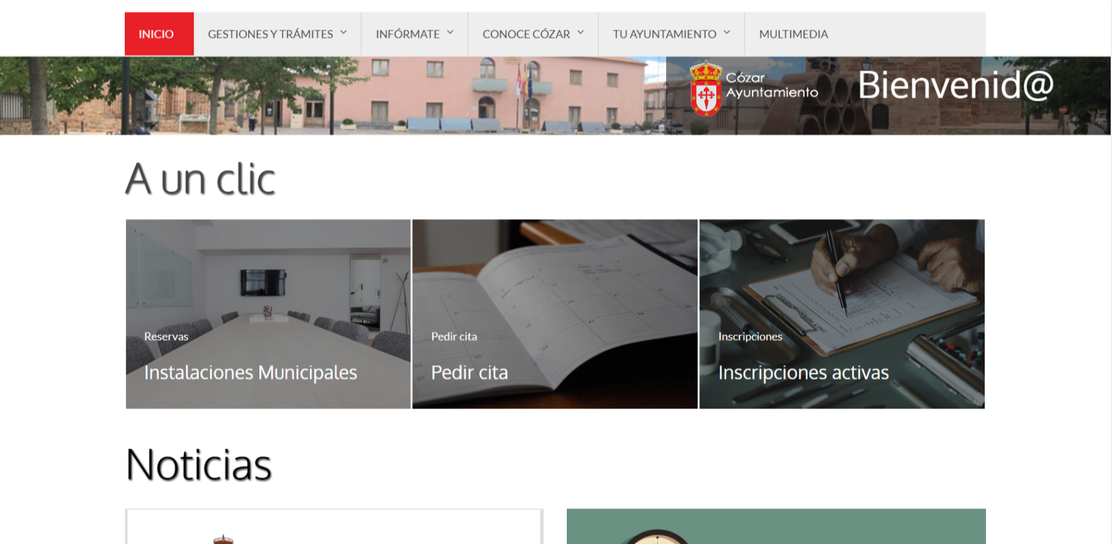Open the Instalaciones Municipales link
Screen dimensions: 1112x544
250,373
